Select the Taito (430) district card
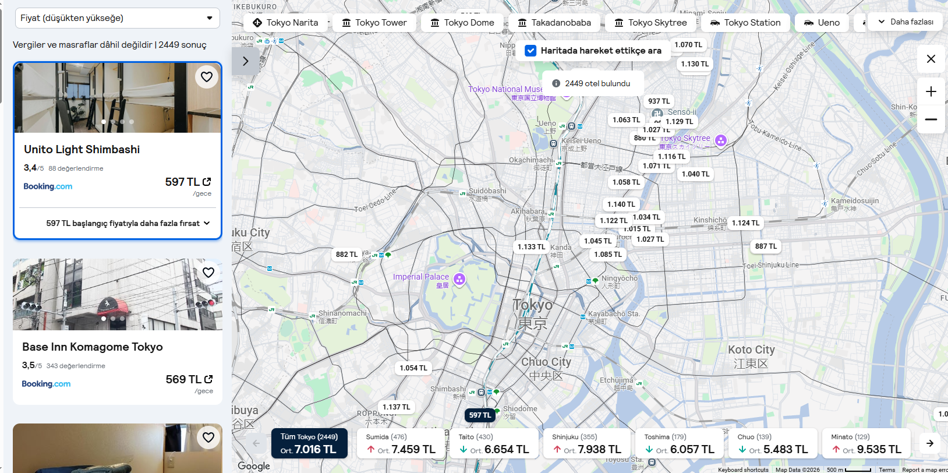 click(x=494, y=443)
